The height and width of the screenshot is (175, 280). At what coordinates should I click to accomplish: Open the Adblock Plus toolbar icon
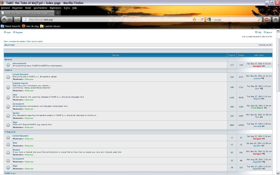click(x=266, y=19)
